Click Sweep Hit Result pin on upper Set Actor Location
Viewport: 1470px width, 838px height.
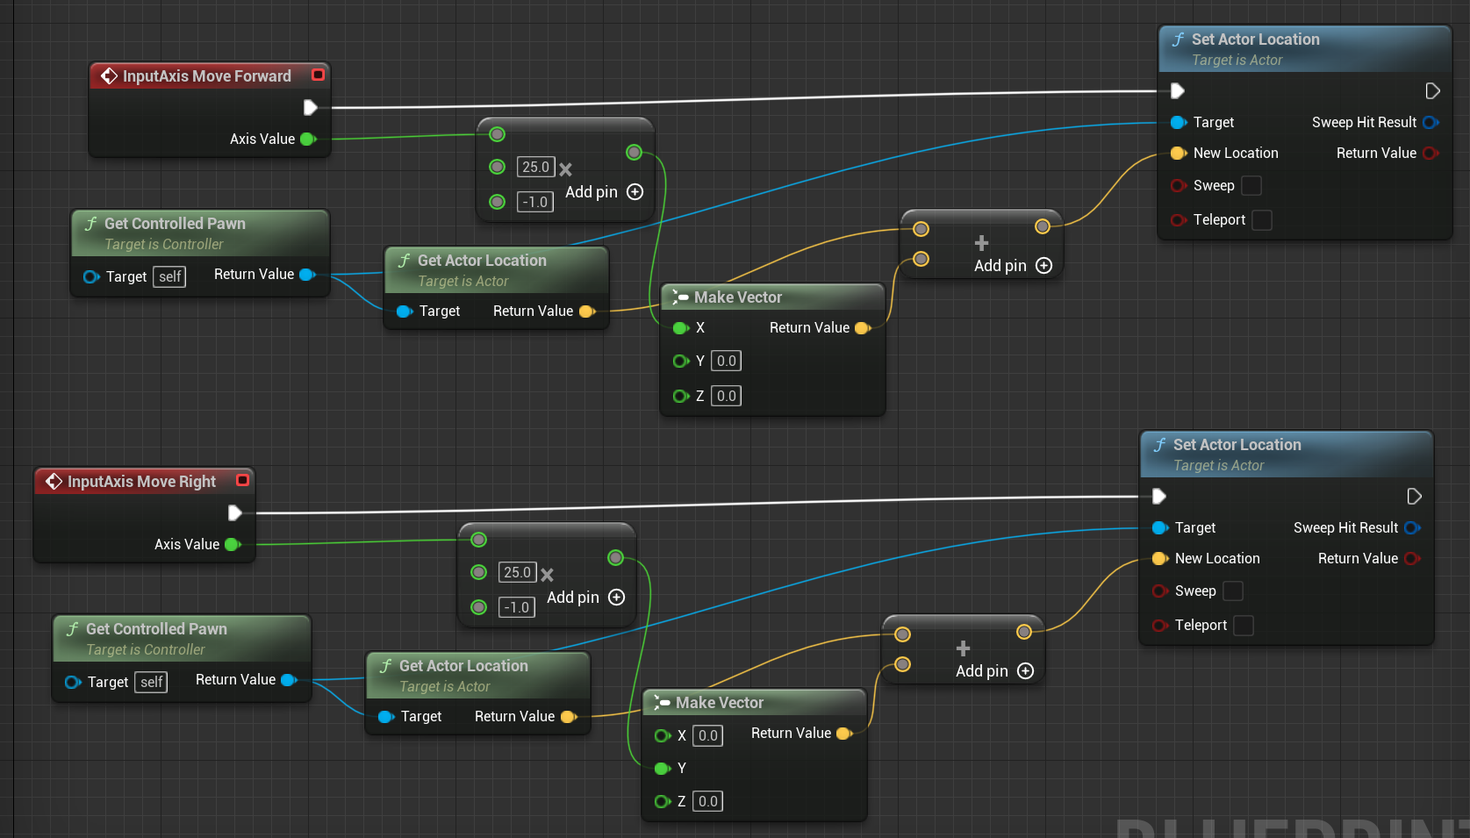1431,123
